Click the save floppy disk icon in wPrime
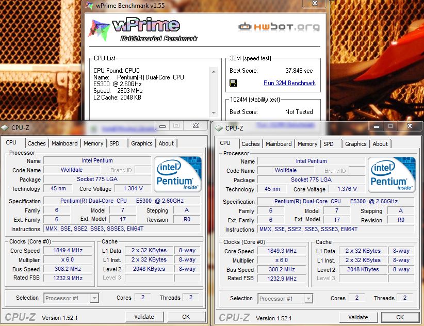Screen dimensions: 424x326 point(233,83)
